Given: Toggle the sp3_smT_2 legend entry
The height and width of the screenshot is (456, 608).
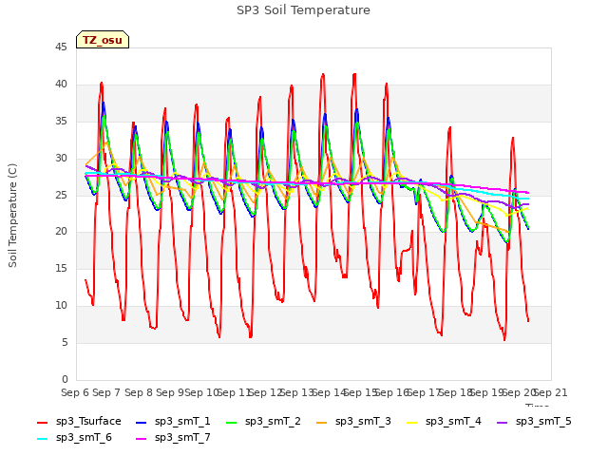Looking at the screenshot, I should pos(263,421).
